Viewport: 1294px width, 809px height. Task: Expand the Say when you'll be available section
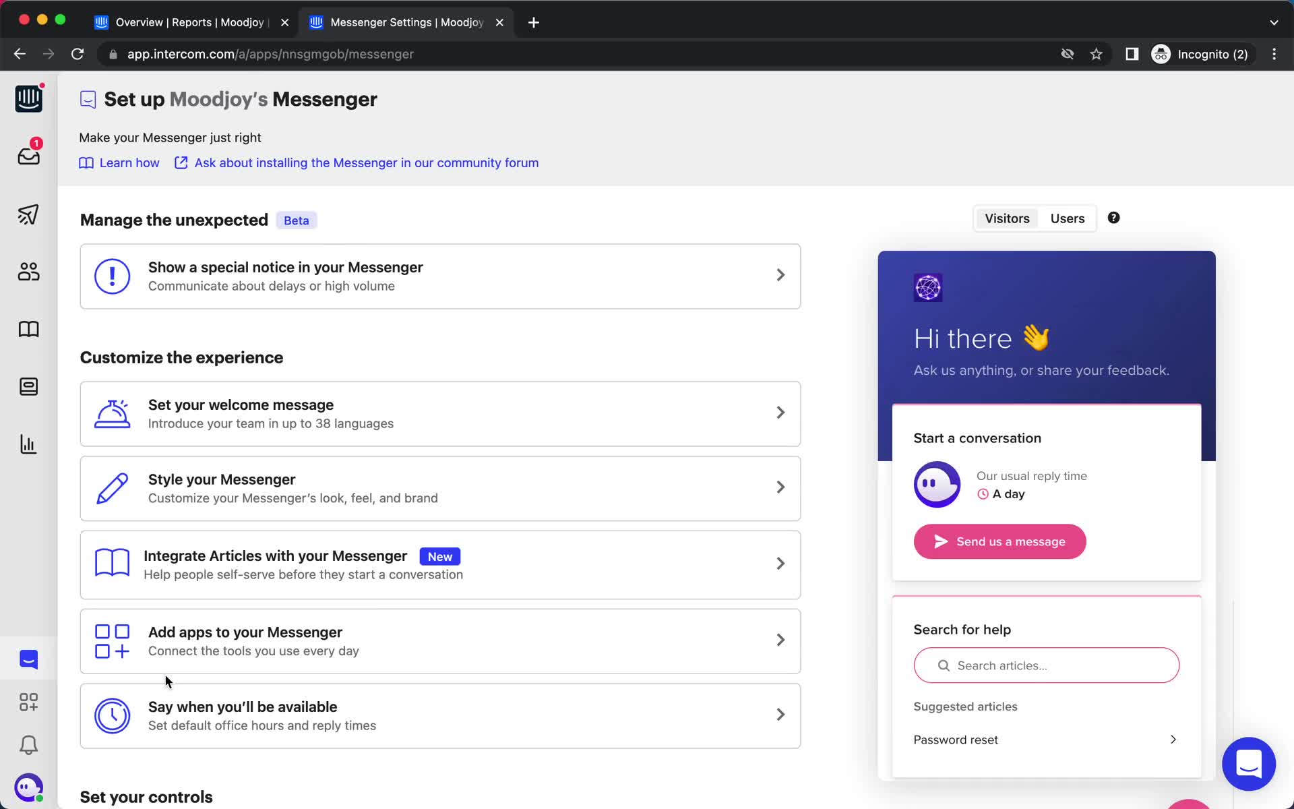click(780, 714)
